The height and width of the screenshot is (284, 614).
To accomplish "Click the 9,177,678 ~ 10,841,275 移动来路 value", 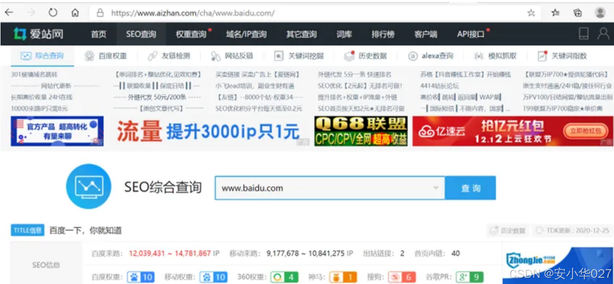I will [x=305, y=253].
